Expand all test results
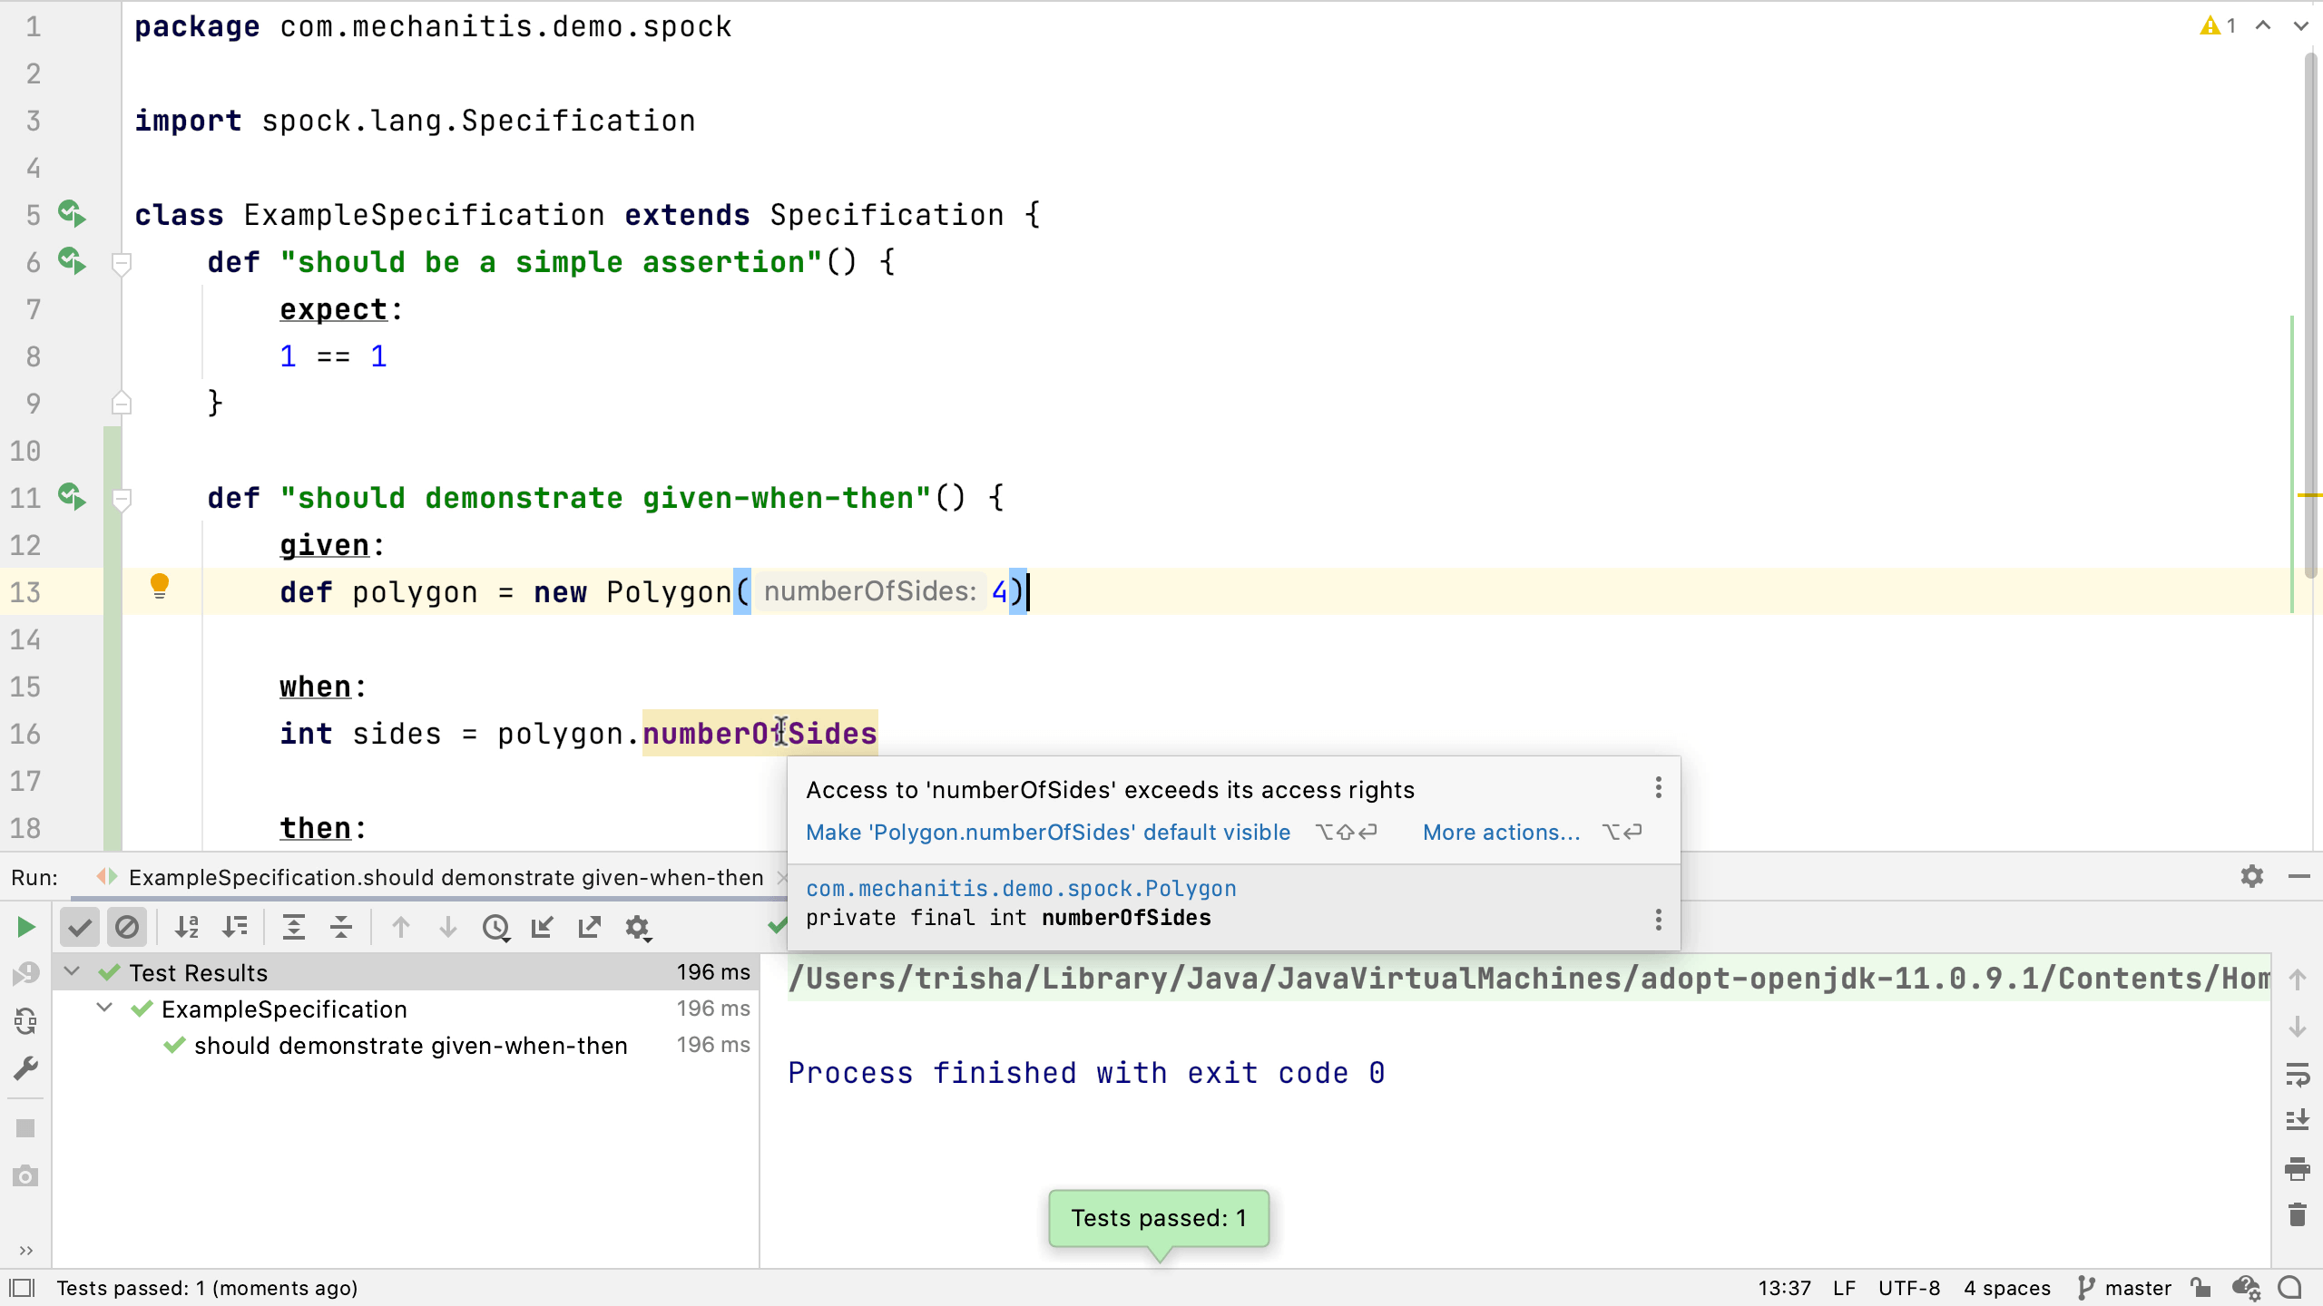This screenshot has width=2323, height=1306. click(x=294, y=927)
